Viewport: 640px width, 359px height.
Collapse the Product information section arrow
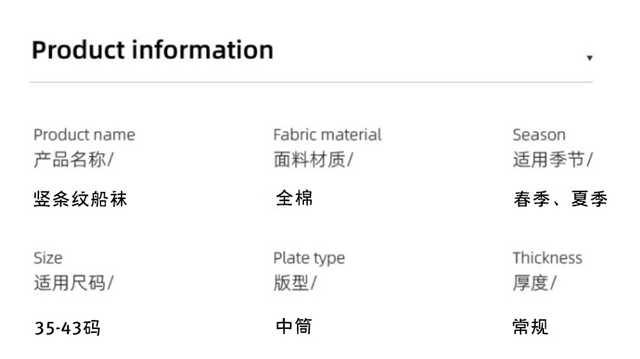[x=589, y=58]
